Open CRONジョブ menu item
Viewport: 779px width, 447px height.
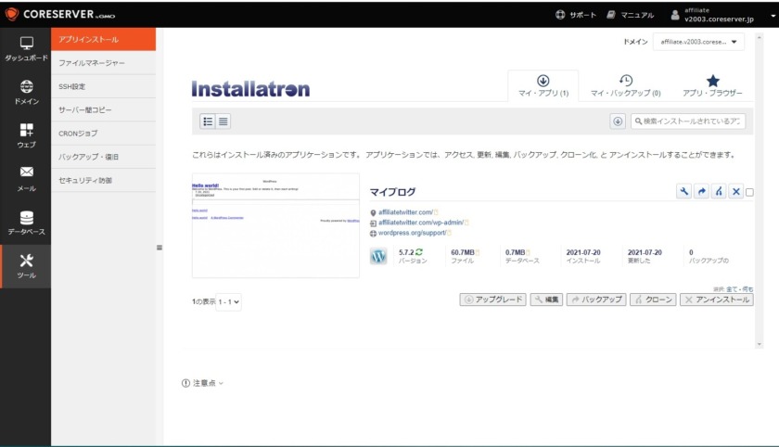(x=103, y=134)
